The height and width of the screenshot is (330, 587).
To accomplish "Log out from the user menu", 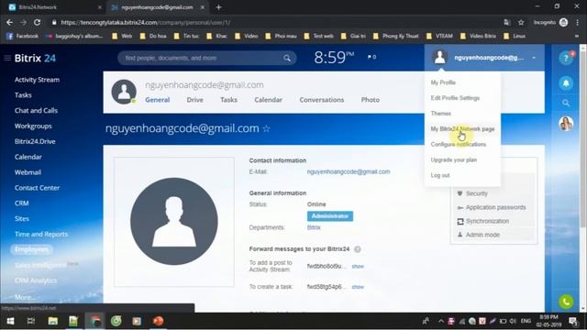I will (x=440, y=175).
